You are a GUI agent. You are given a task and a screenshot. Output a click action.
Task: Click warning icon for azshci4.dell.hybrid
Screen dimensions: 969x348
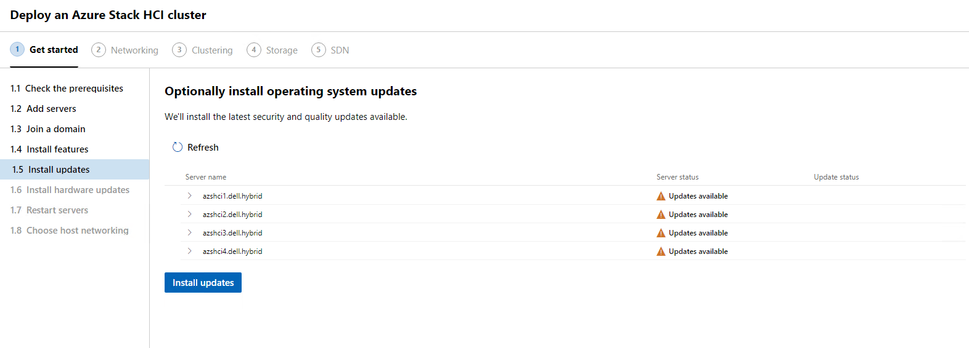pos(661,251)
